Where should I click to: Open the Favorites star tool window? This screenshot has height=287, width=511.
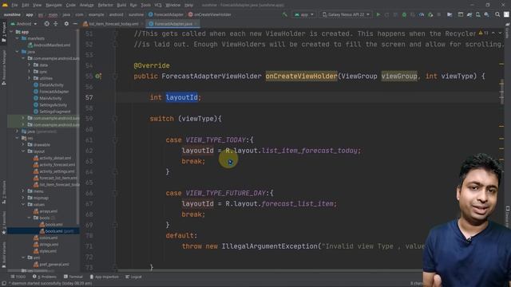click(x=3, y=223)
